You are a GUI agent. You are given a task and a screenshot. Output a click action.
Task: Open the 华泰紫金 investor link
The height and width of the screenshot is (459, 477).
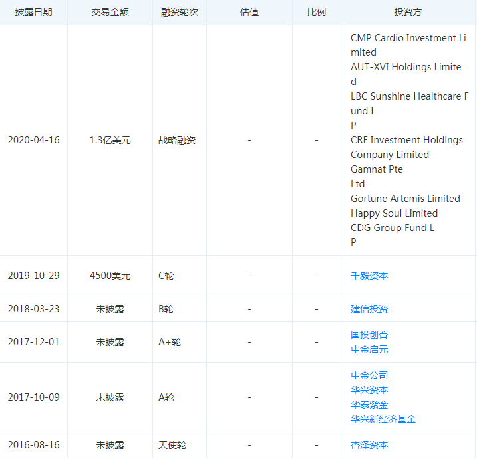click(369, 405)
